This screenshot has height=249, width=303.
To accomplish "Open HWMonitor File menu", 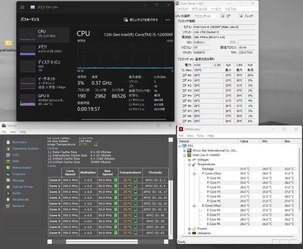I will tap(181, 136).
